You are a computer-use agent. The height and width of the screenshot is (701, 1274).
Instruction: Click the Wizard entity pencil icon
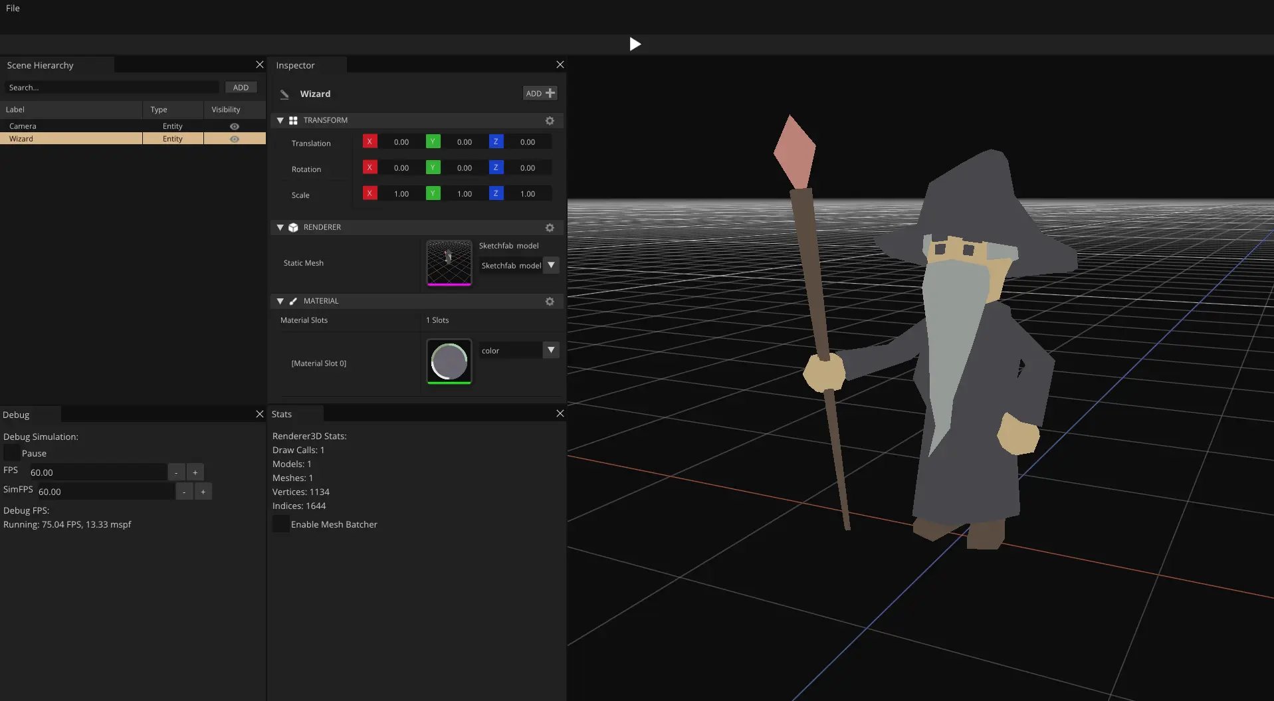click(284, 94)
